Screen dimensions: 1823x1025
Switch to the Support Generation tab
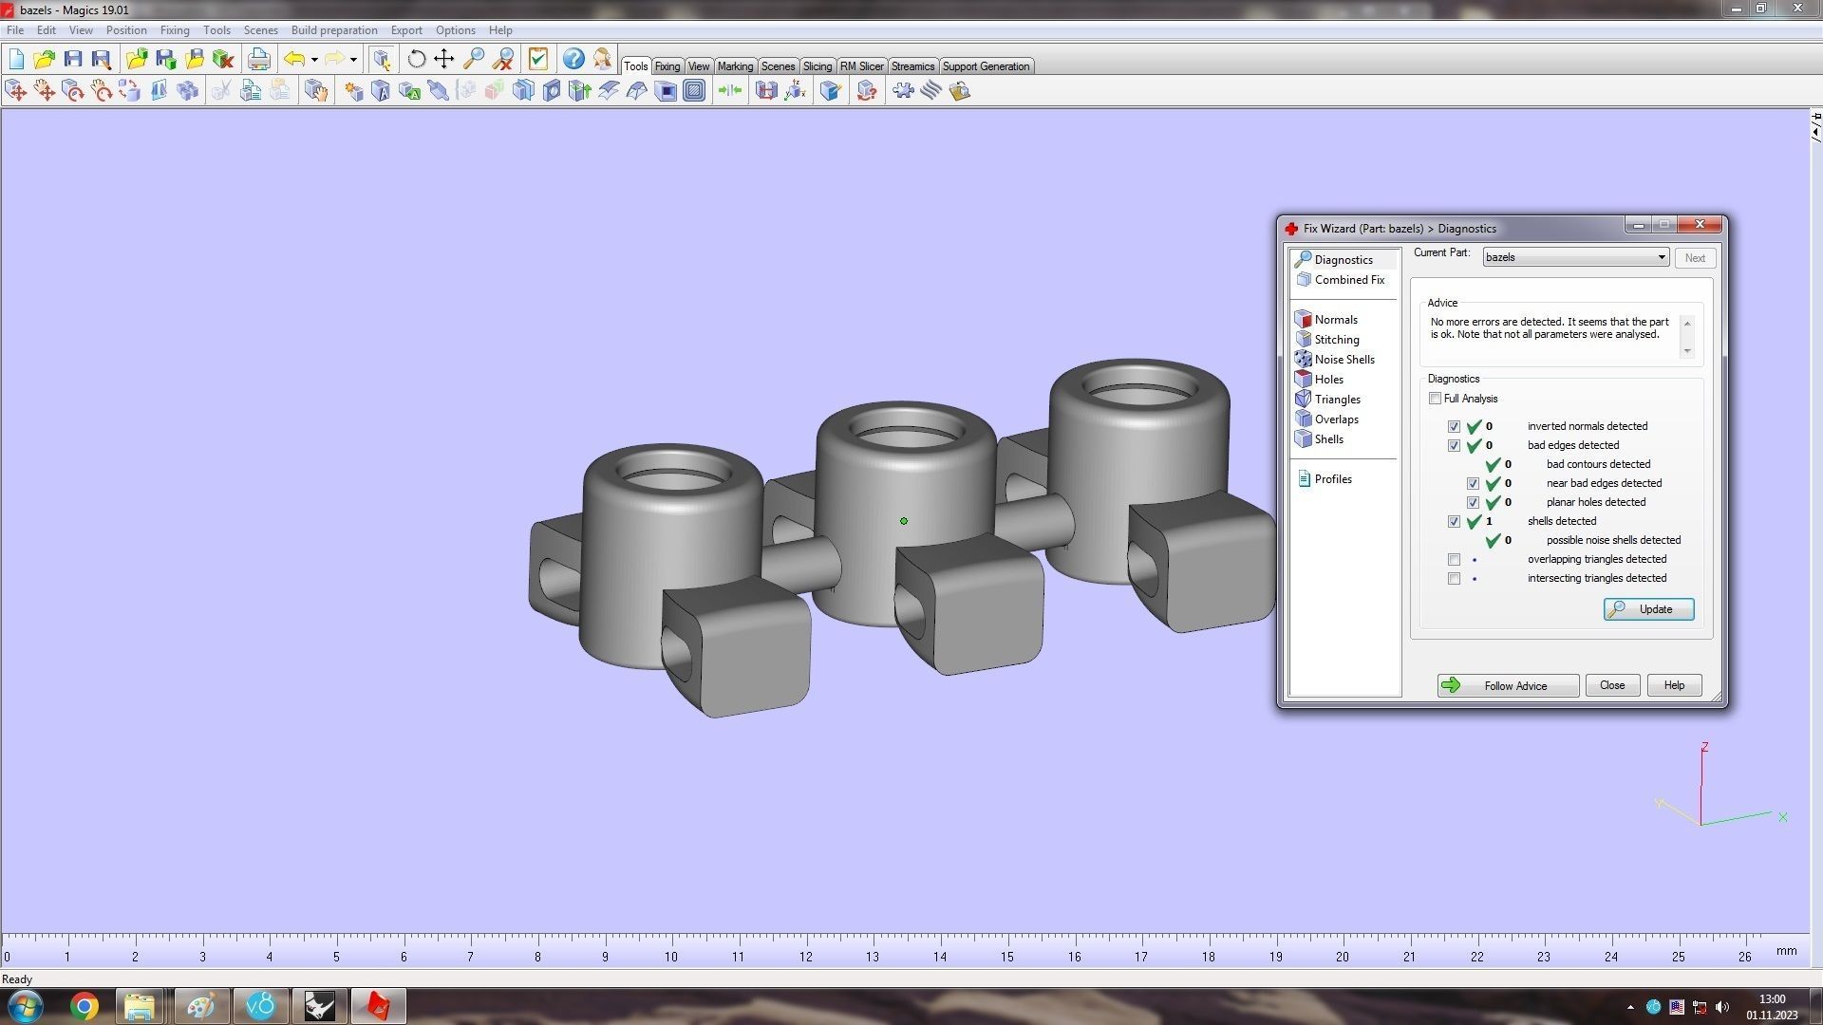[x=986, y=66]
